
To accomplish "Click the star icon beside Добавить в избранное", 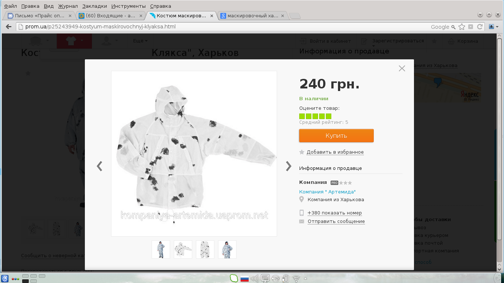I will (302, 152).
